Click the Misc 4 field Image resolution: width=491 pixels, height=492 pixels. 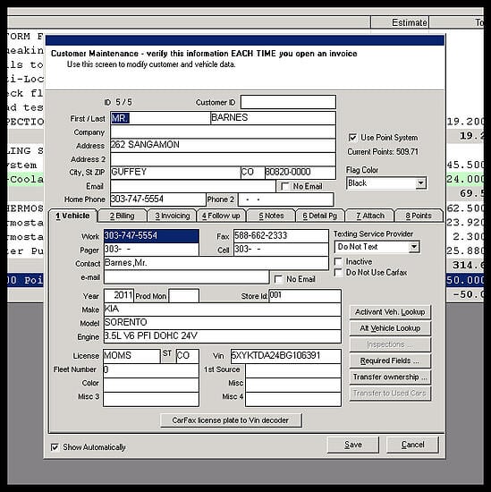click(x=293, y=399)
